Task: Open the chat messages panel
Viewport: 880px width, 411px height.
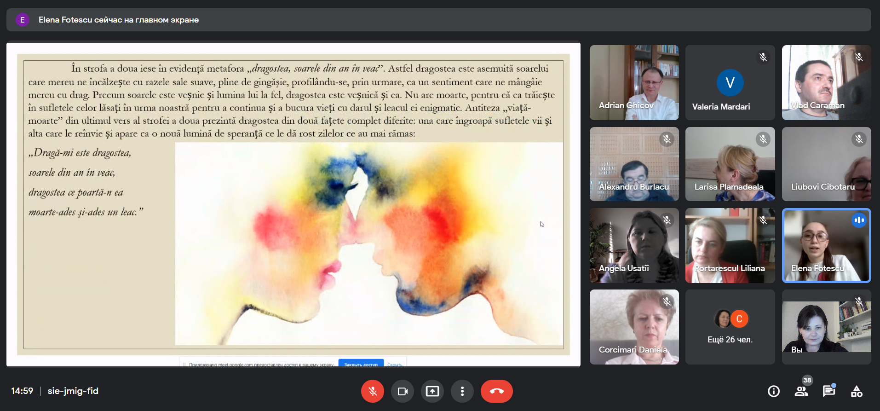Action: 829,391
